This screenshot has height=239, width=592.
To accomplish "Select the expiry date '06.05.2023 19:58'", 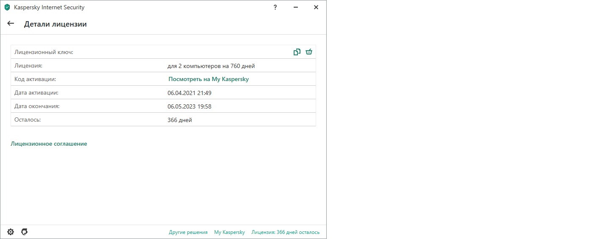I will (189, 106).
